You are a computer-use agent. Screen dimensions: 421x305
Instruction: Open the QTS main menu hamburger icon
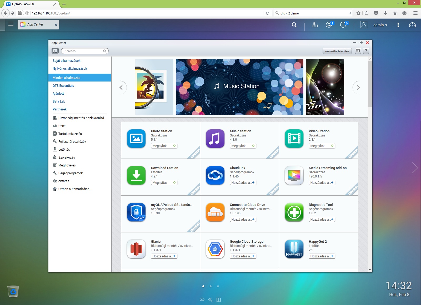click(x=11, y=24)
